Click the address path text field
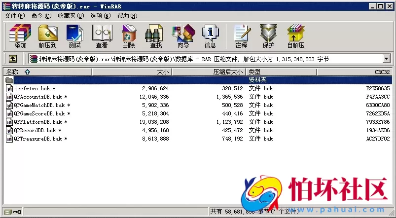396x218 pixels. tap(206, 59)
